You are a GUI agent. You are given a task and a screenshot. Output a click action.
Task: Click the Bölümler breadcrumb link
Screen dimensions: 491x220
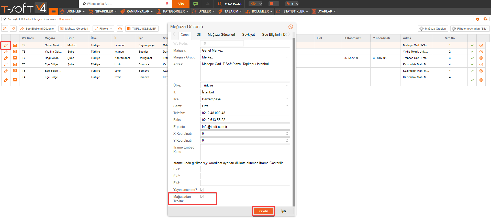tap(26, 19)
